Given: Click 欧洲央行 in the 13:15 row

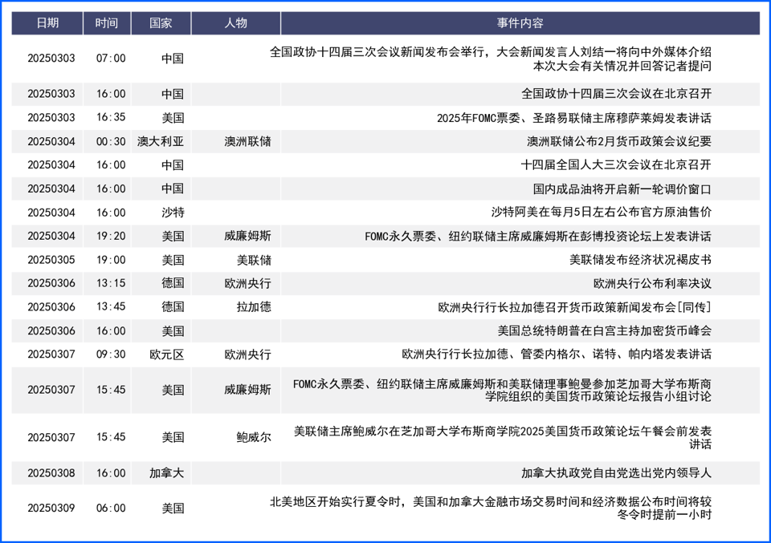Looking at the screenshot, I should tap(247, 283).
